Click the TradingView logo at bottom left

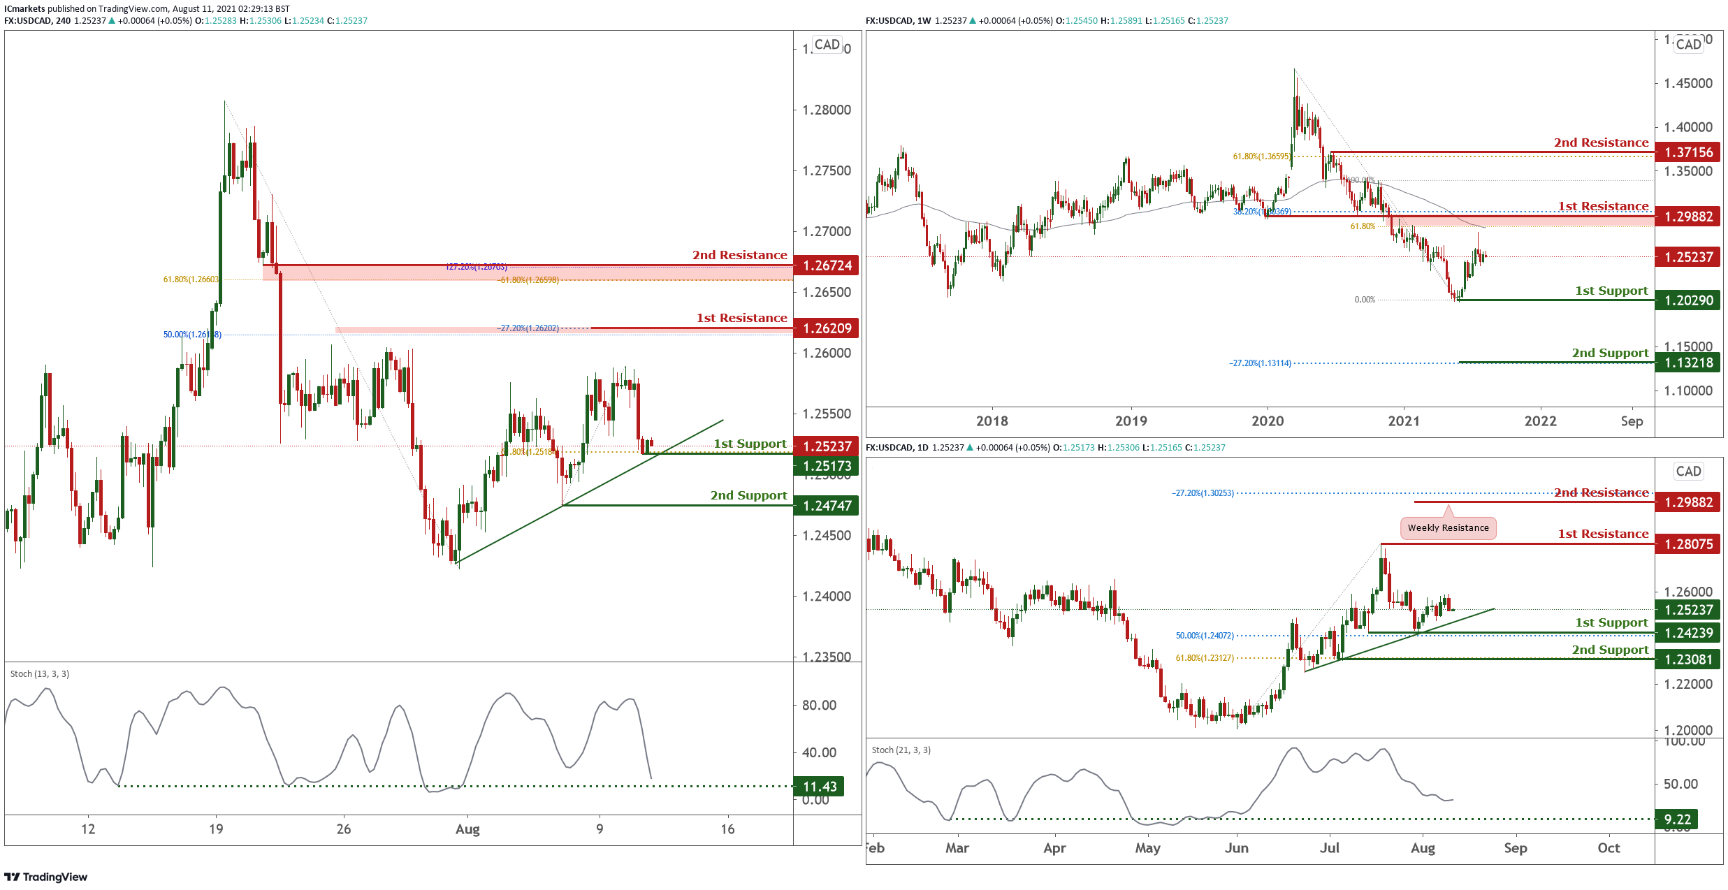46,877
